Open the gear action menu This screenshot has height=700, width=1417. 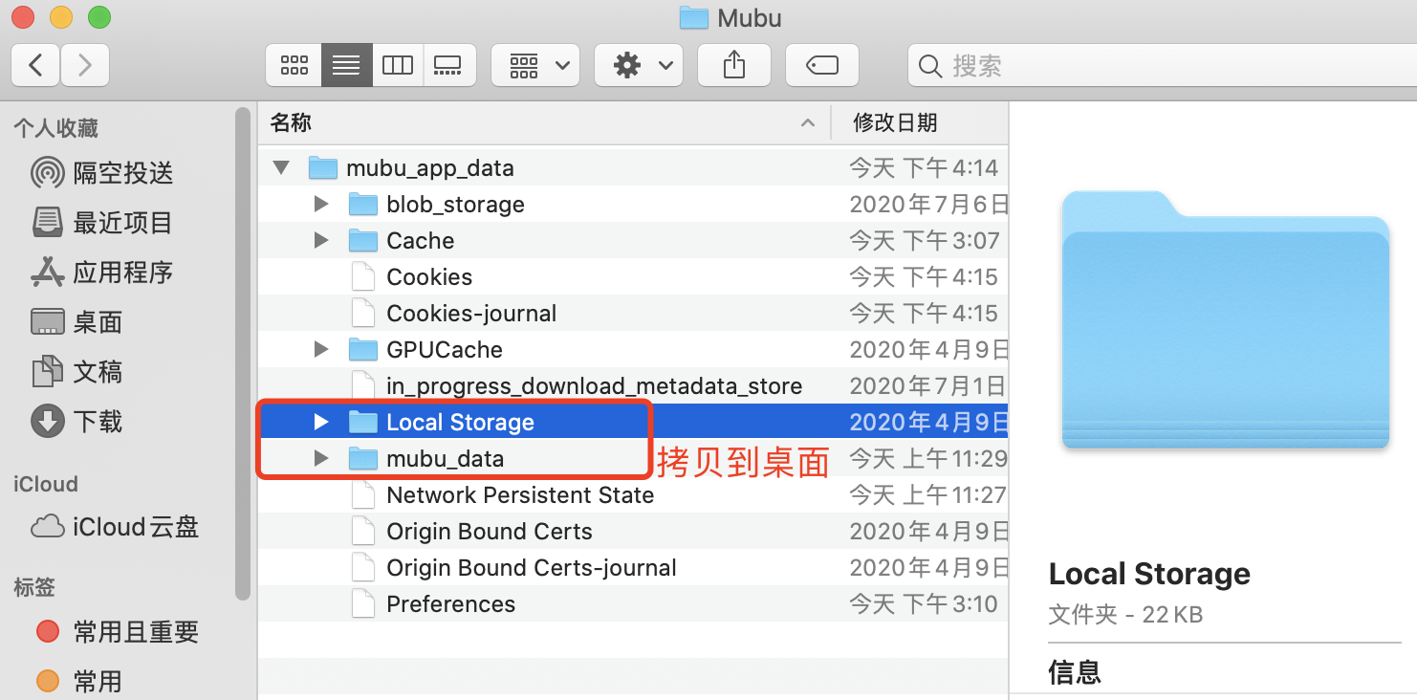(x=639, y=65)
